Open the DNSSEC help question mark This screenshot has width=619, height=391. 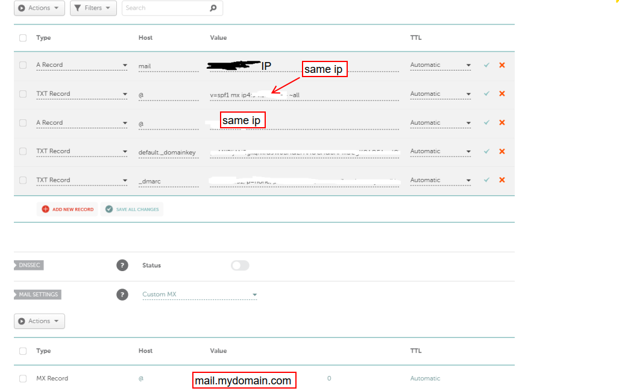122,266
